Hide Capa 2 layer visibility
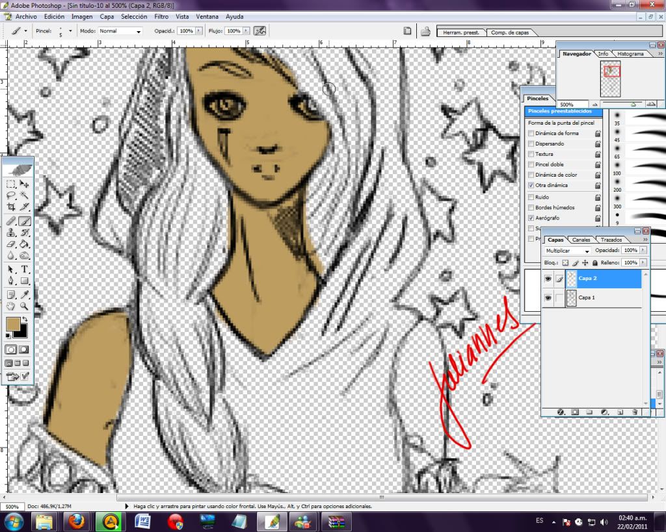666x532 pixels. click(x=548, y=279)
